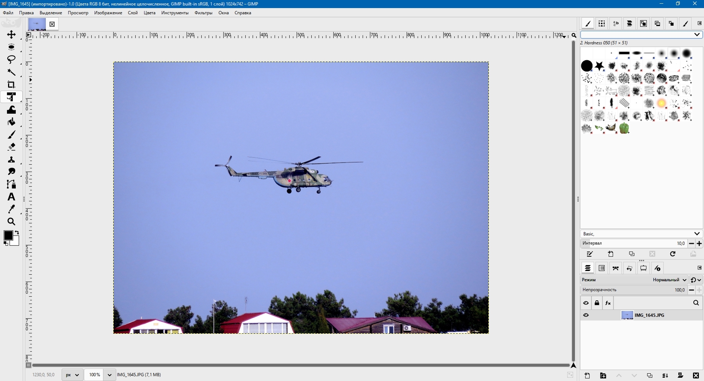The image size is (704, 381).
Task: Open the zoom level 100% dropdown
Action: tap(109, 375)
